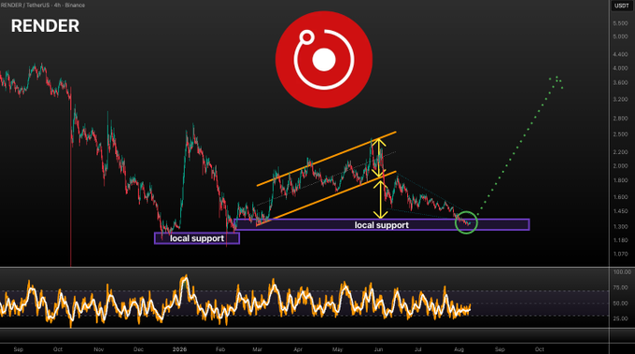Click the 100.00 oscillator scale value
This screenshot has height=354, width=635.
(622, 272)
